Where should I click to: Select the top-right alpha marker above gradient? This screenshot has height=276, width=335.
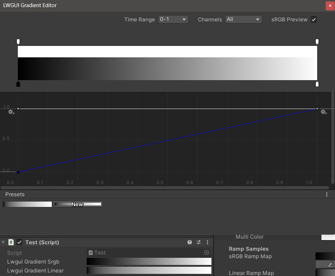(x=317, y=42)
